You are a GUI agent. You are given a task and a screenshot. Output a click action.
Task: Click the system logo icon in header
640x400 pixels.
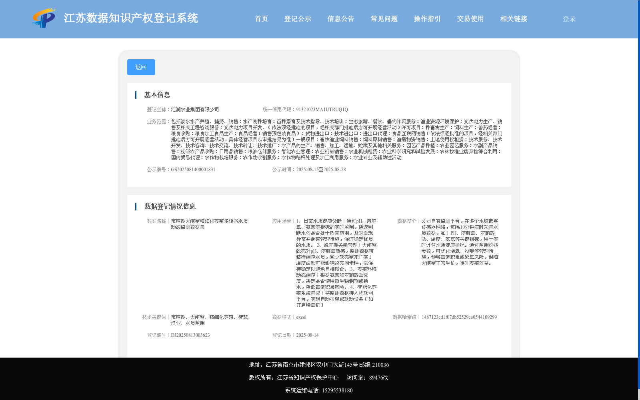click(44, 18)
